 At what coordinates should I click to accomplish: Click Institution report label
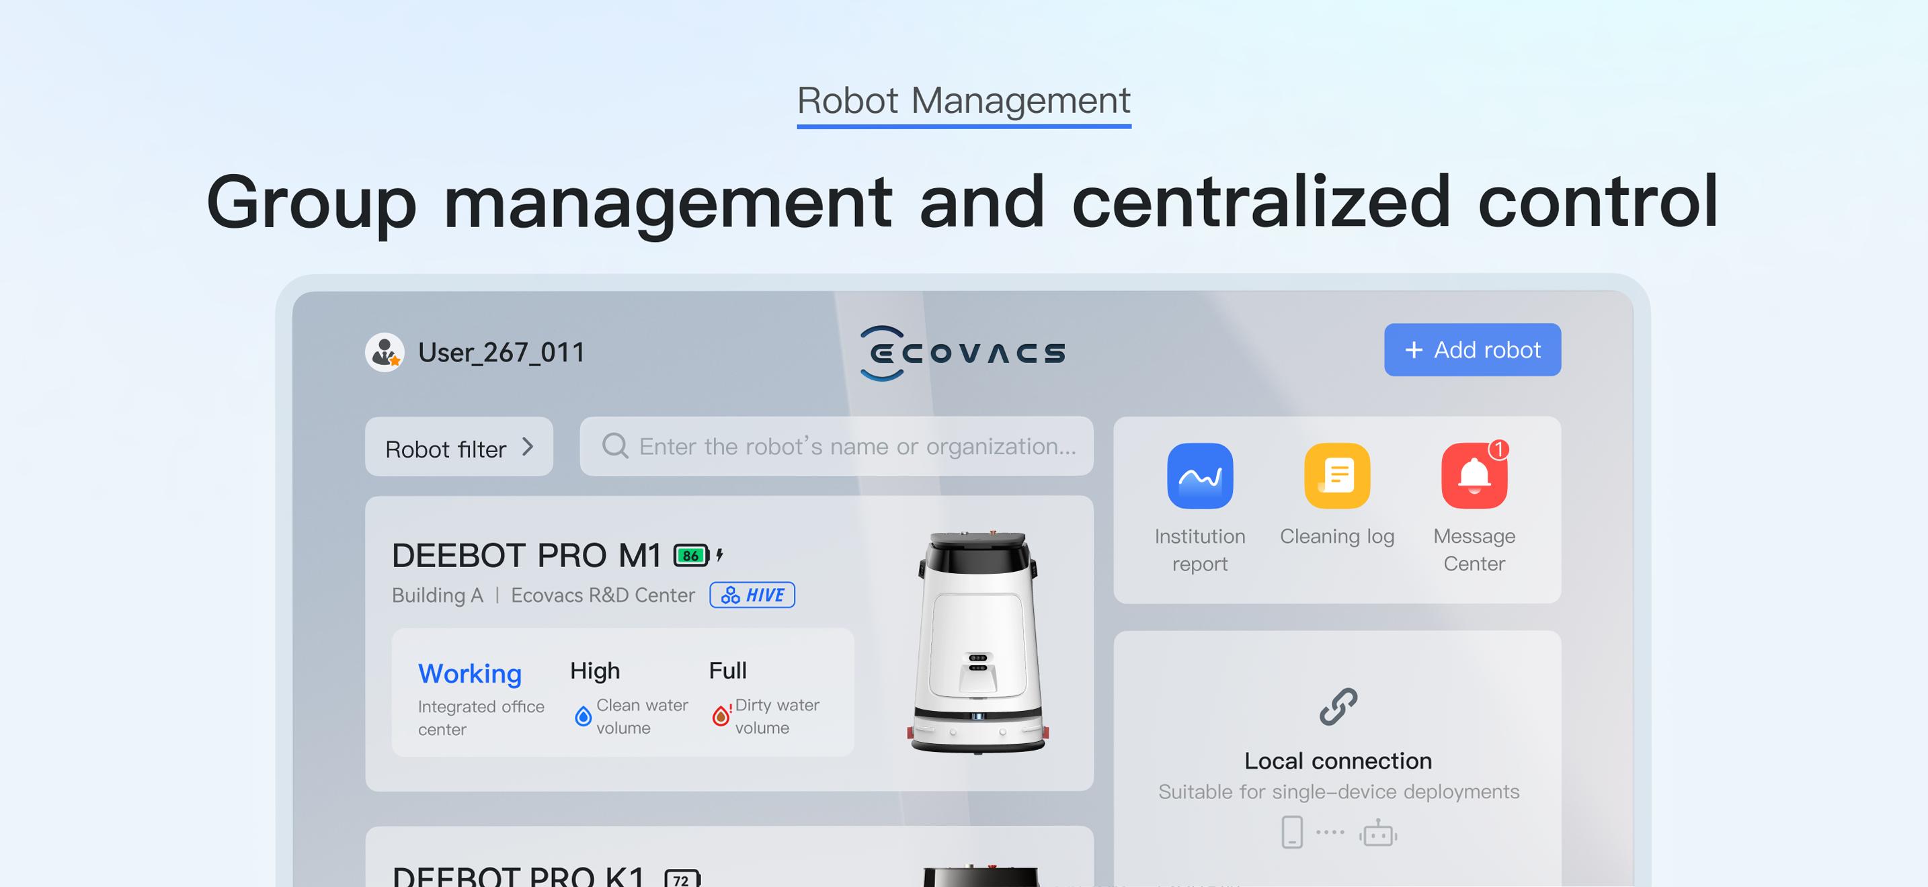[x=1200, y=549]
